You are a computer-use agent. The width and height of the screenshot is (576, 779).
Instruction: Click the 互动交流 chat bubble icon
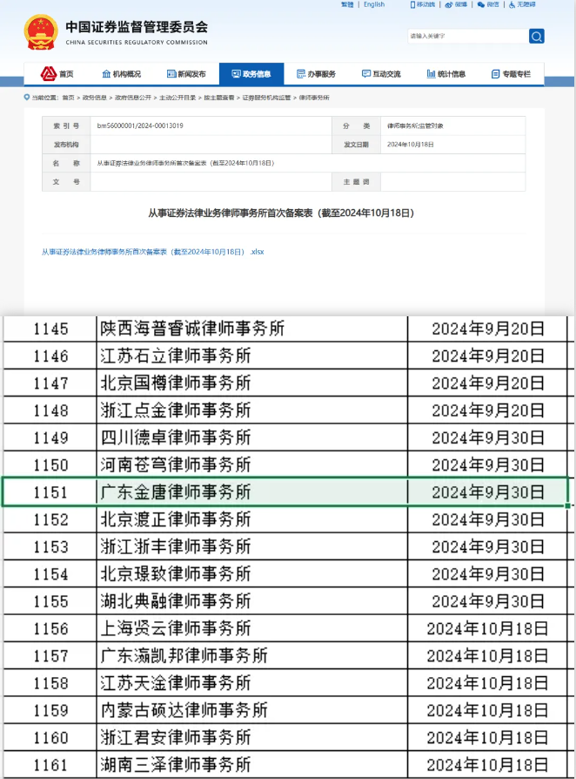pos(366,74)
